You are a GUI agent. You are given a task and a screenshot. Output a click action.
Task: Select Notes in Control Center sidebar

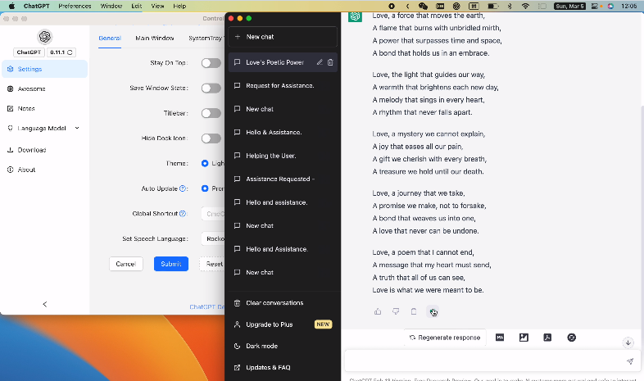coord(45,108)
